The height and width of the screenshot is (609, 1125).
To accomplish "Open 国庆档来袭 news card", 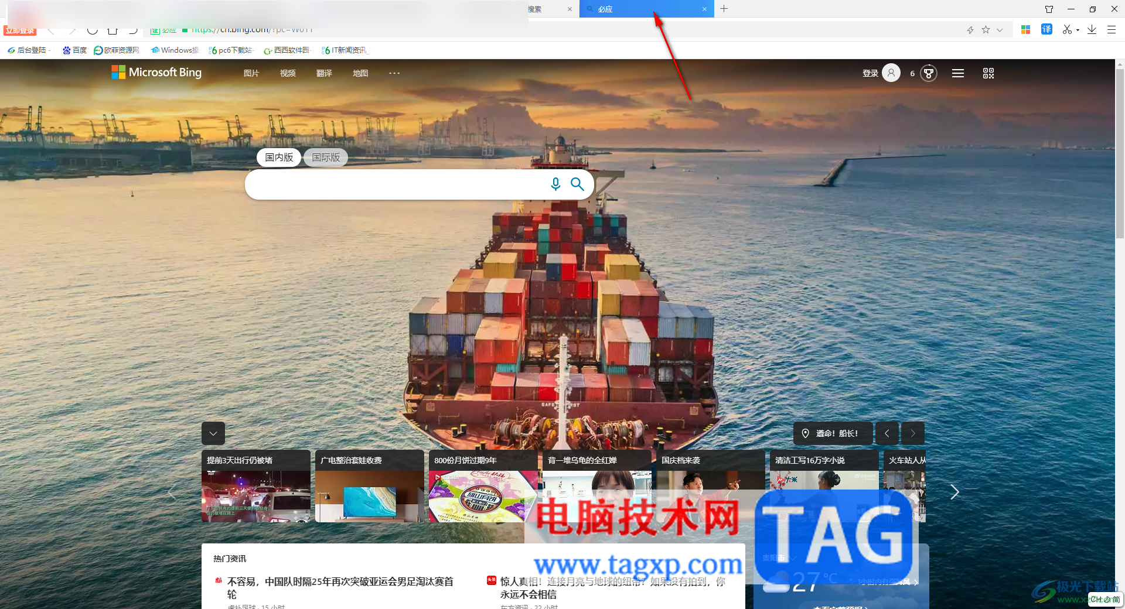I will tap(711, 486).
